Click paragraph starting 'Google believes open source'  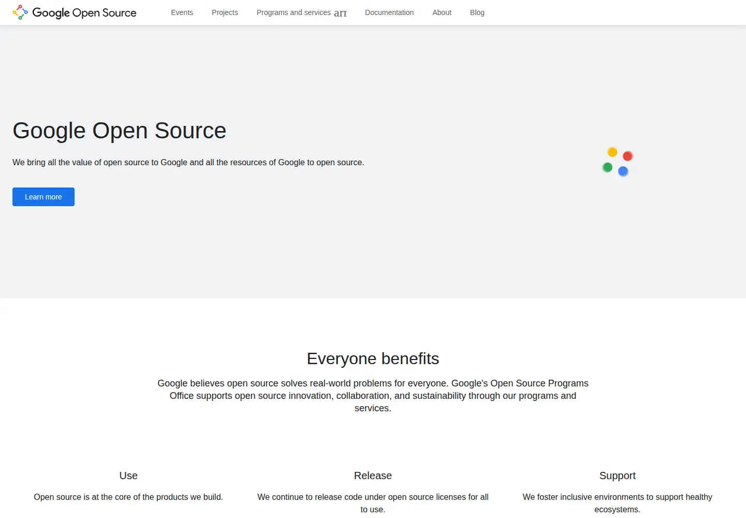click(373, 396)
